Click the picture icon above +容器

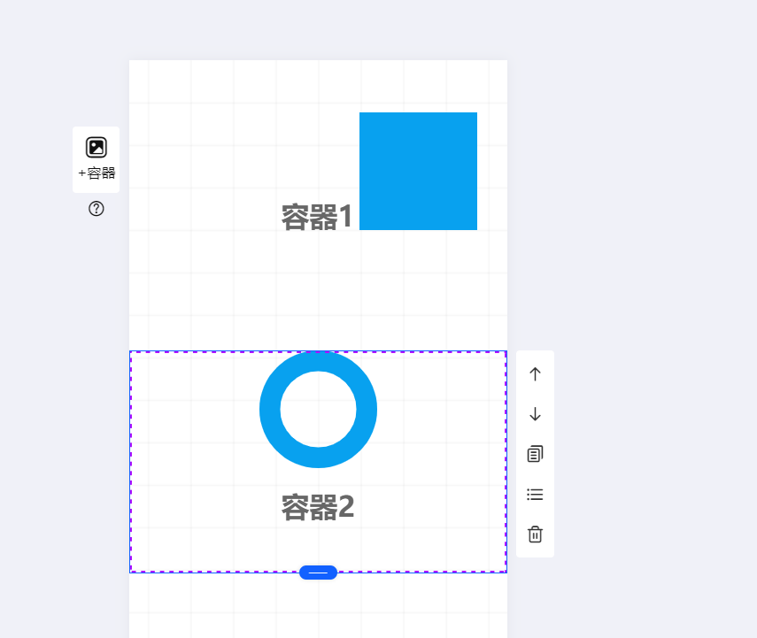pyautogui.click(x=97, y=147)
